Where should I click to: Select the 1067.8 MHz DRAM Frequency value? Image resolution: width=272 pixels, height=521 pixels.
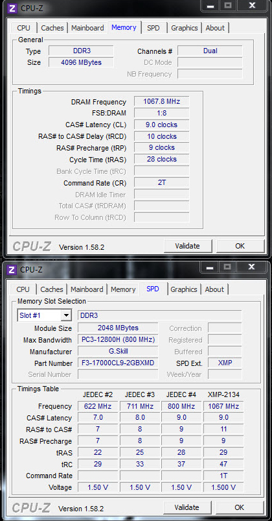point(161,101)
